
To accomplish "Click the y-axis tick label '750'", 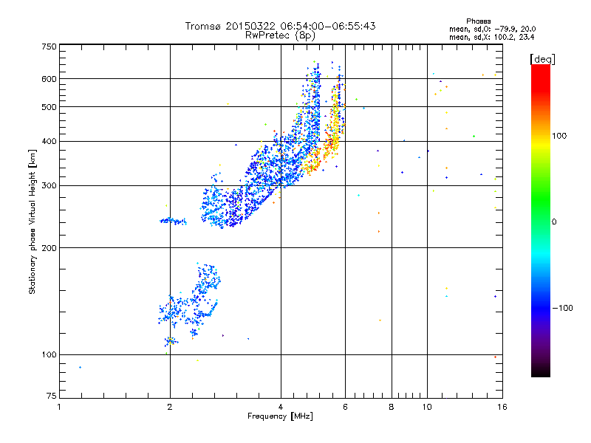I will click(x=49, y=47).
